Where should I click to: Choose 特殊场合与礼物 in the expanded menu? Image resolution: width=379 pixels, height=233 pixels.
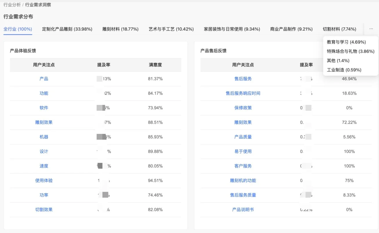(x=351, y=51)
